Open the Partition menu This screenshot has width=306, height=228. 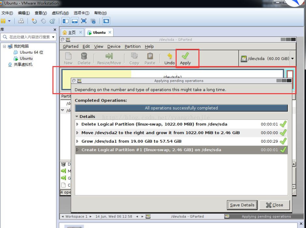(133, 47)
